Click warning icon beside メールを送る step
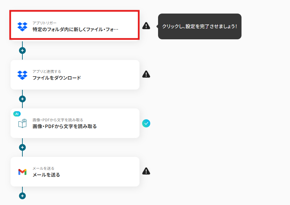 (146, 171)
